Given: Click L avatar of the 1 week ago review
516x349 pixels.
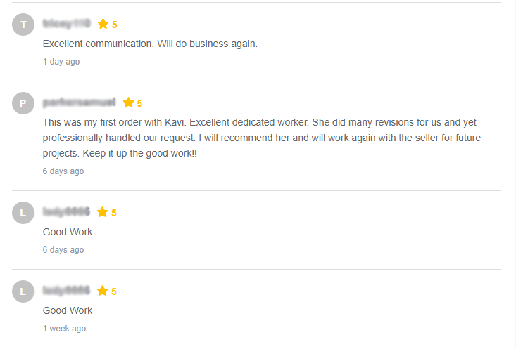Looking at the screenshot, I should (x=23, y=291).
